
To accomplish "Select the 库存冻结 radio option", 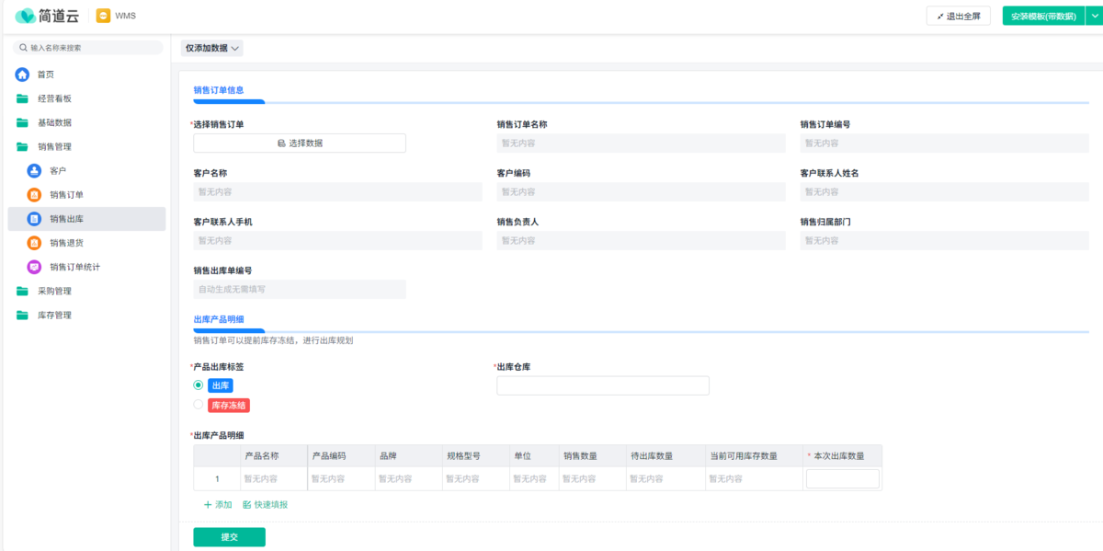I will [x=199, y=405].
